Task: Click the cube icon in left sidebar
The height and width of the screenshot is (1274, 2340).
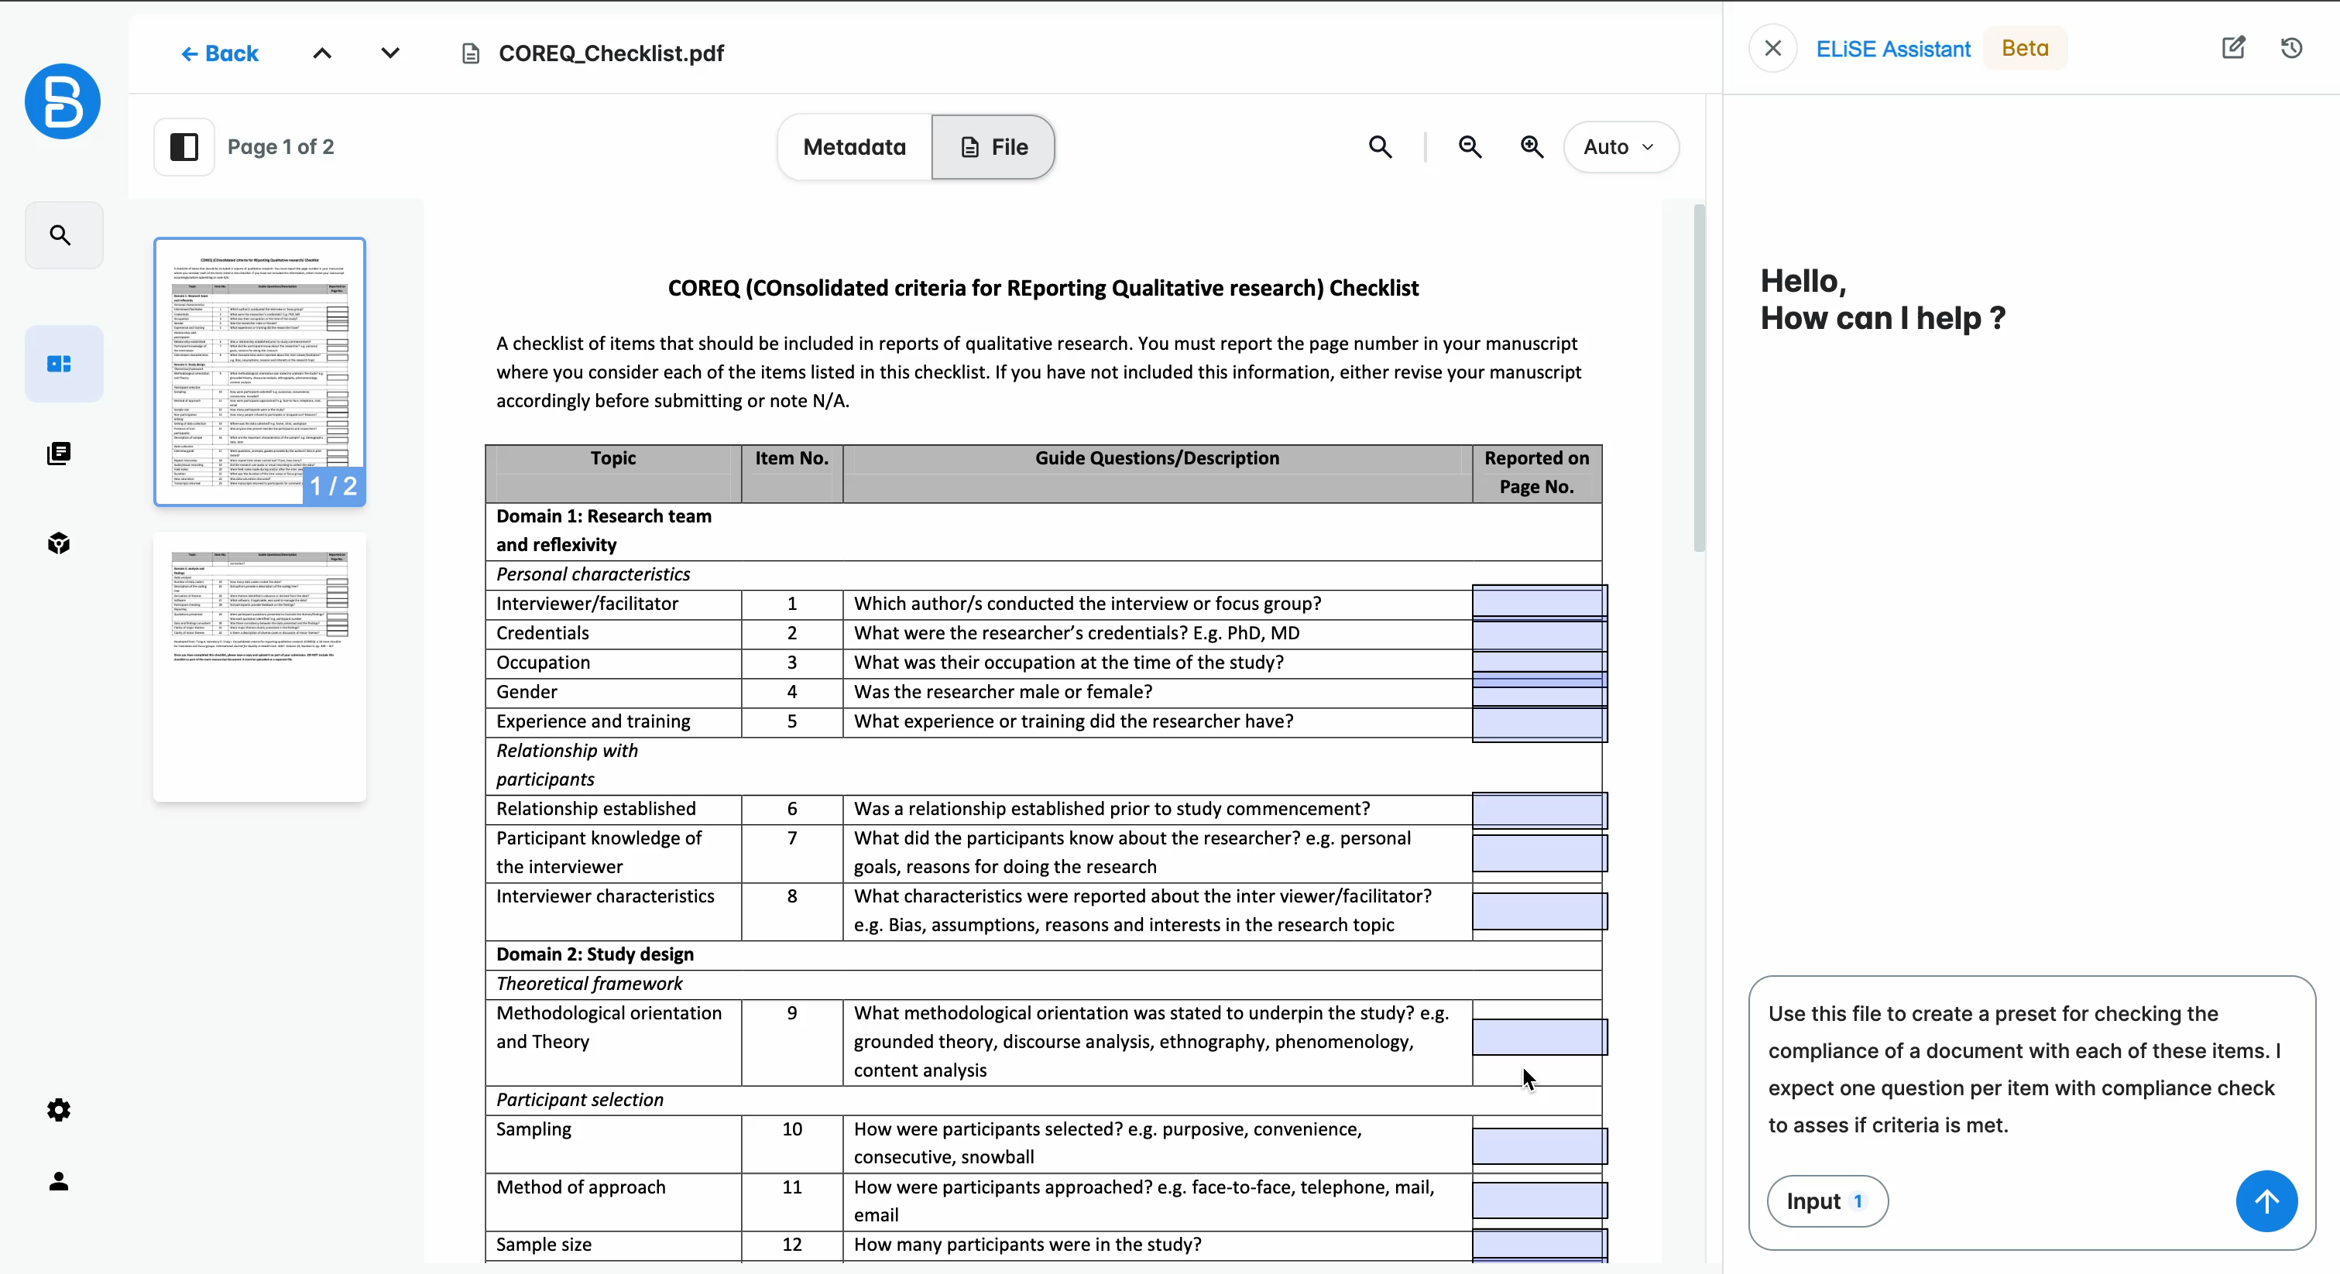Action: pos(59,543)
